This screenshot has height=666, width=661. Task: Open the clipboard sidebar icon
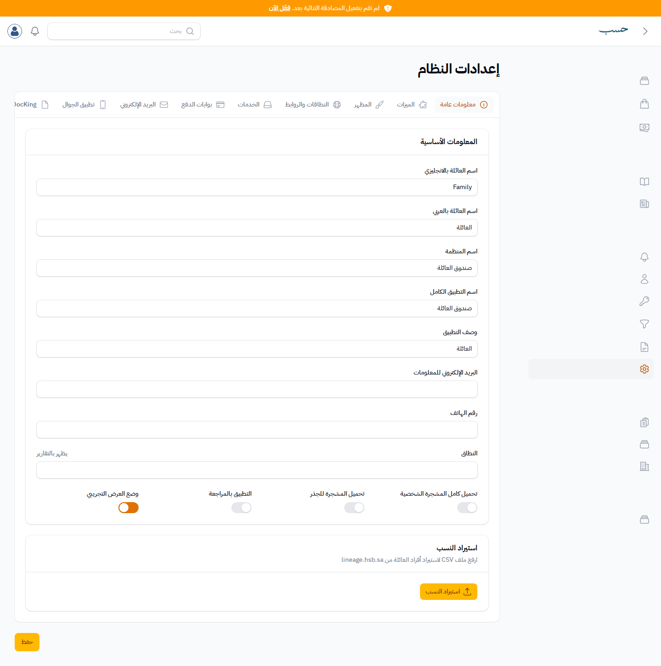pyautogui.click(x=644, y=422)
